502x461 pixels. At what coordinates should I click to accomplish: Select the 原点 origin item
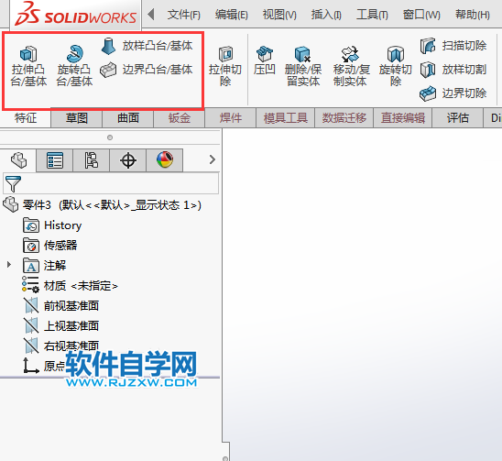pos(44,366)
